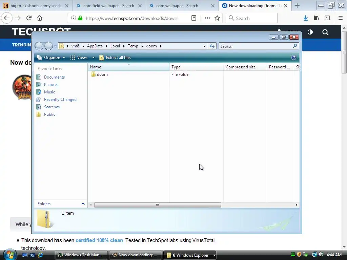This screenshot has width=347, height=260.
Task: Toggle reader view icon in address bar
Action: (x=193, y=18)
